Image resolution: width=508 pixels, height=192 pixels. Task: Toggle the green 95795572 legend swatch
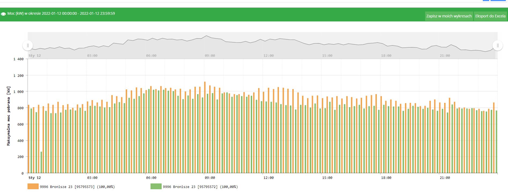pos(156,186)
